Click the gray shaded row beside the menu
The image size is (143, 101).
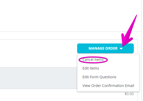39,78
